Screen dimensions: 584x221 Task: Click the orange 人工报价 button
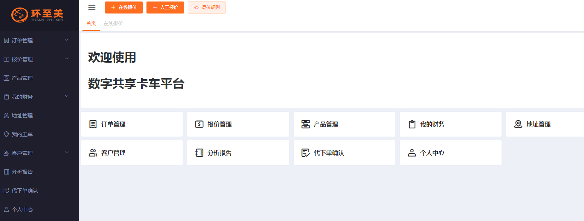point(165,8)
